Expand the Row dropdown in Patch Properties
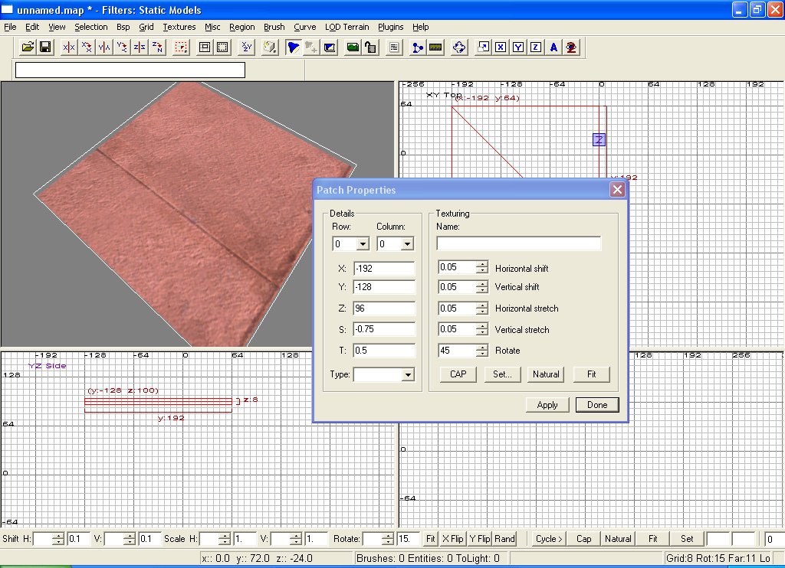This screenshot has height=568, width=785. click(363, 244)
